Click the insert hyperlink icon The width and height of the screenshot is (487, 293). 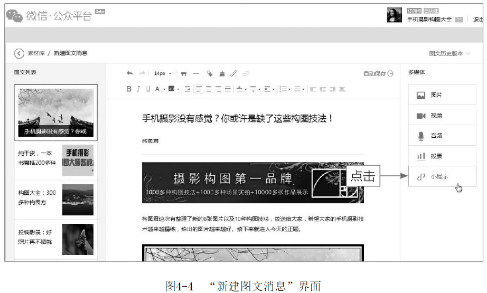click(233, 73)
